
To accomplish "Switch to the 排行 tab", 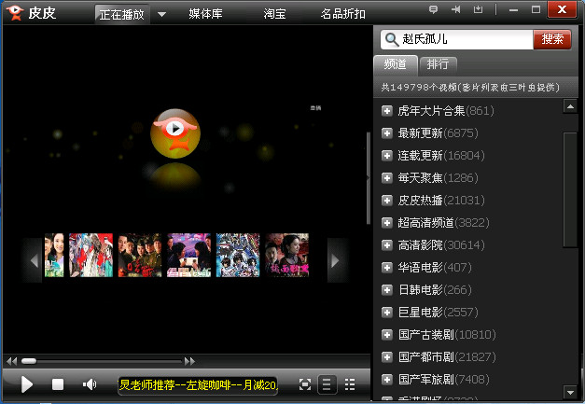I will (438, 64).
